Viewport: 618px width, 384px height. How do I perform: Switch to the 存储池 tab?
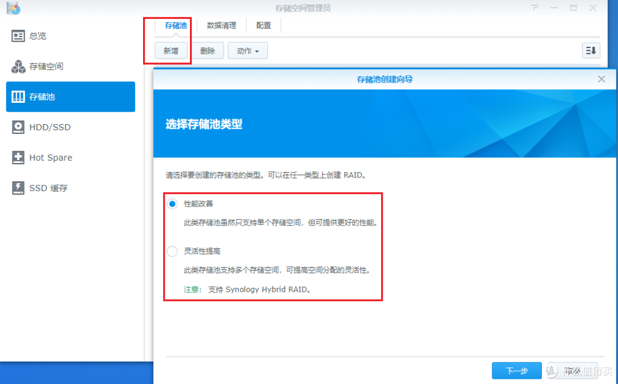point(176,26)
